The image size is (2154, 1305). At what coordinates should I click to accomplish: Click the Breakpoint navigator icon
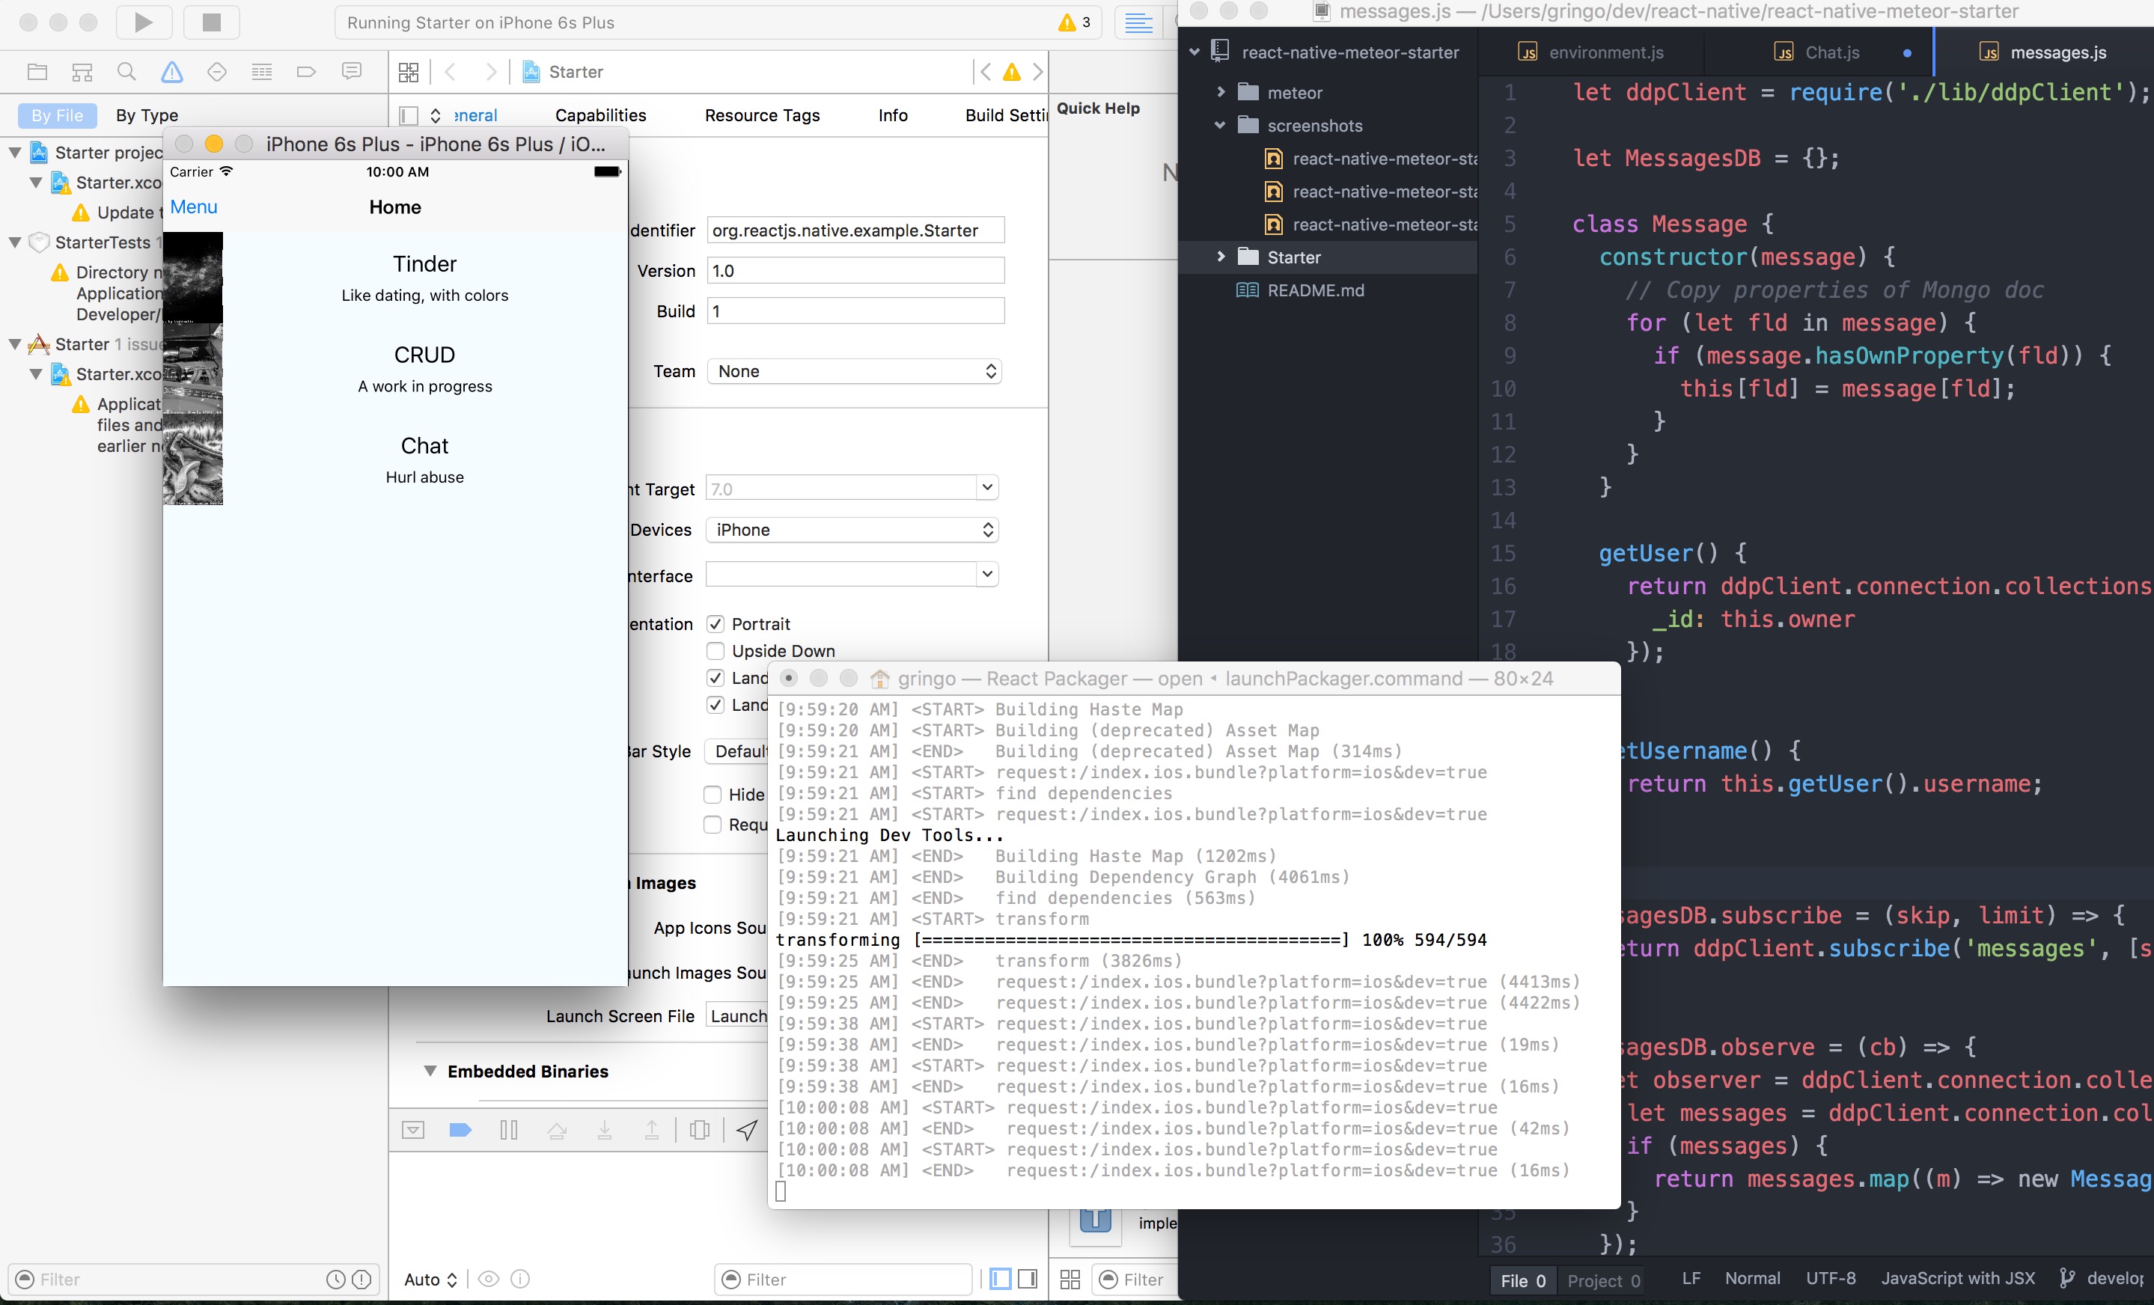click(306, 72)
